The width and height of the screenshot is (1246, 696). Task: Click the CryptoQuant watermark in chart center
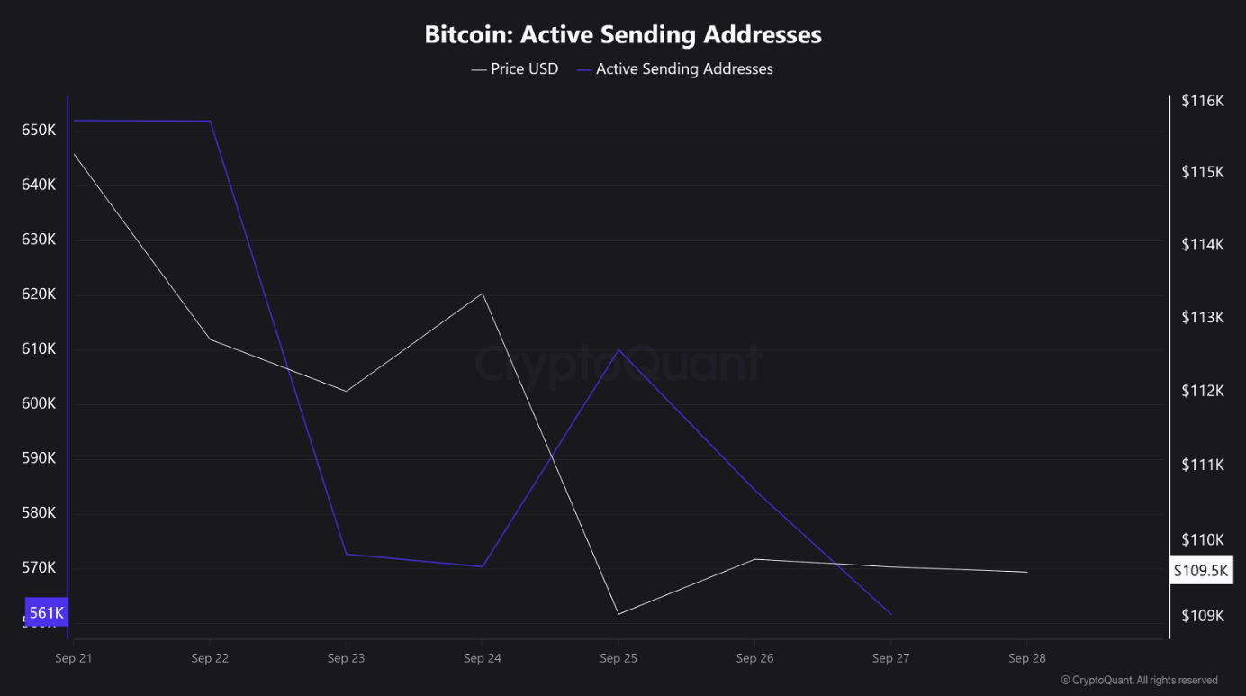(618, 364)
